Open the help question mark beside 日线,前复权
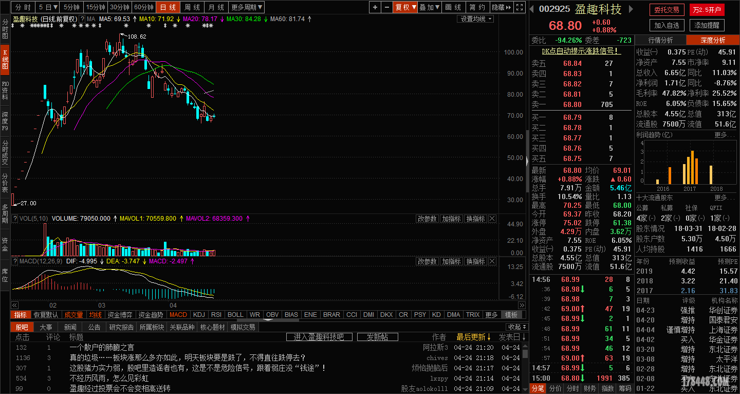740x394 pixels. [82, 19]
